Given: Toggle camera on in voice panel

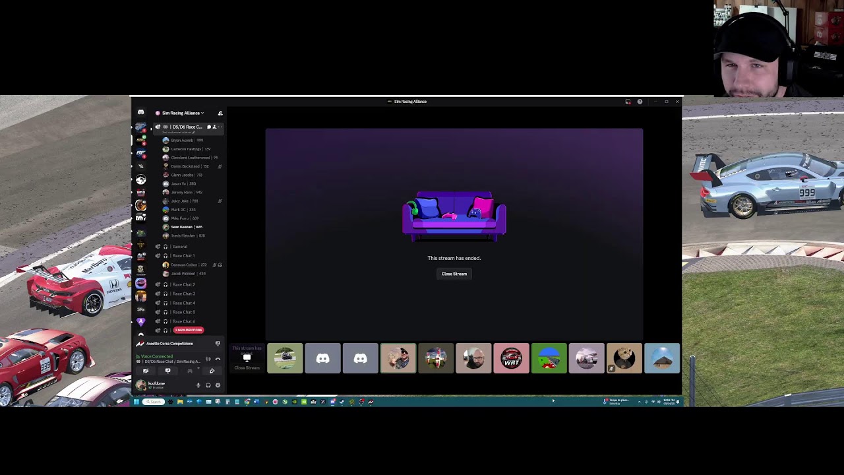Looking at the screenshot, I should 146,371.
